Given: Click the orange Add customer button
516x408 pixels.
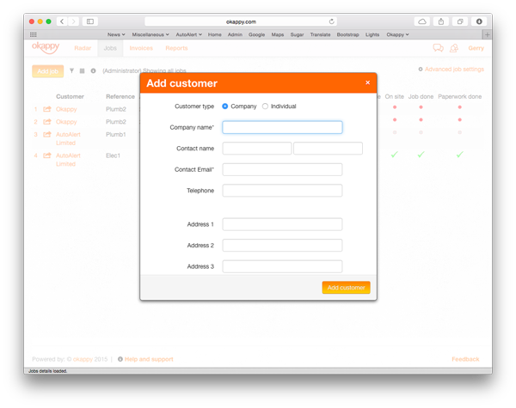Looking at the screenshot, I should (347, 288).
